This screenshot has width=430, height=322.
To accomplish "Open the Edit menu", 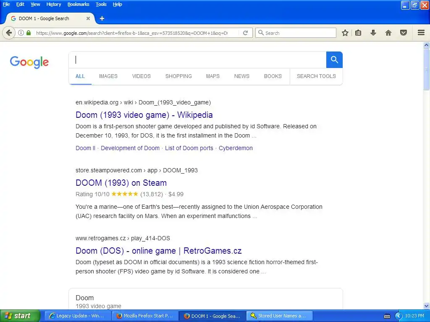I will pos(20,4).
